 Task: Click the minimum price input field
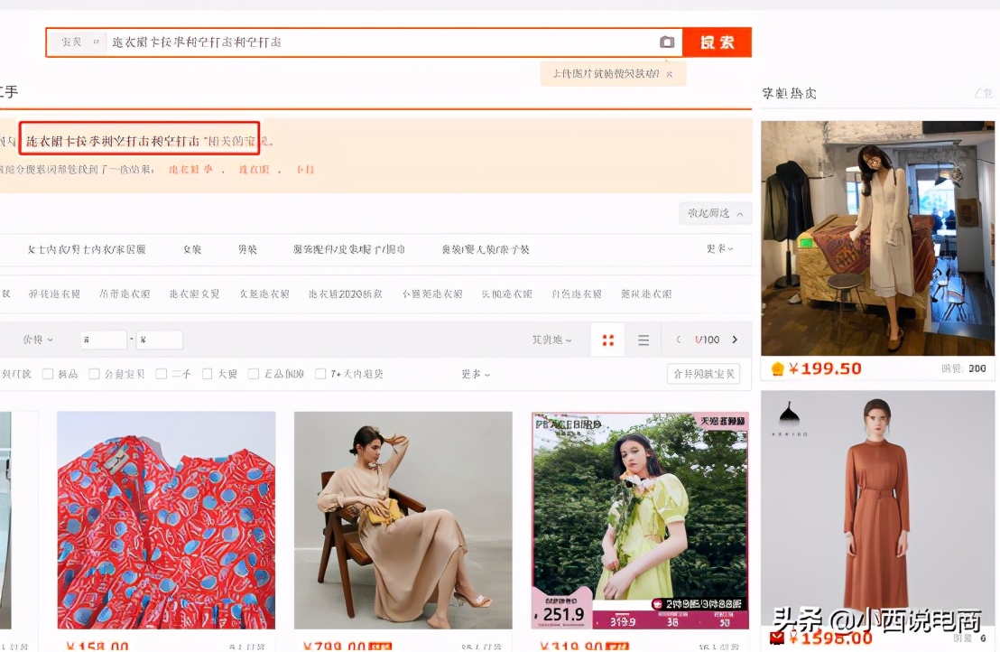pyautogui.click(x=104, y=340)
